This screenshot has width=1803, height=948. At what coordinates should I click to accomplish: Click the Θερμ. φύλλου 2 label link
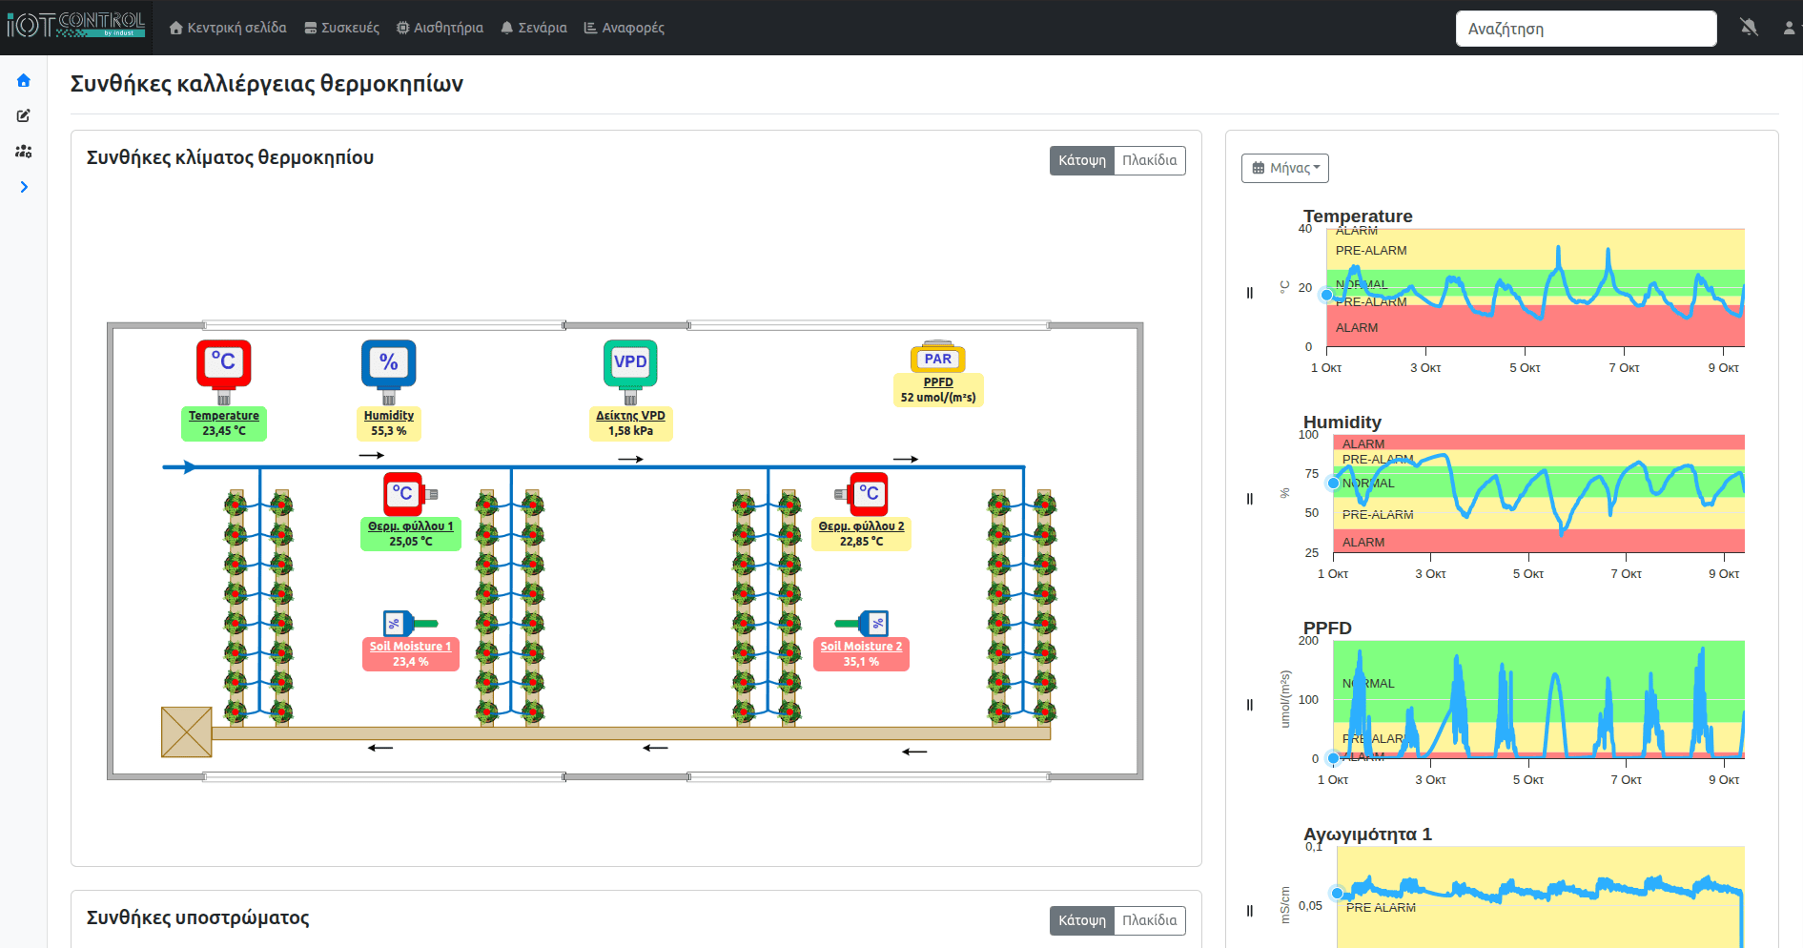(861, 526)
